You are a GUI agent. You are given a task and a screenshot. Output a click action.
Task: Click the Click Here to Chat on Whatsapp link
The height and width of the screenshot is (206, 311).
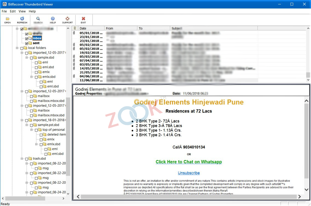(x=189, y=162)
